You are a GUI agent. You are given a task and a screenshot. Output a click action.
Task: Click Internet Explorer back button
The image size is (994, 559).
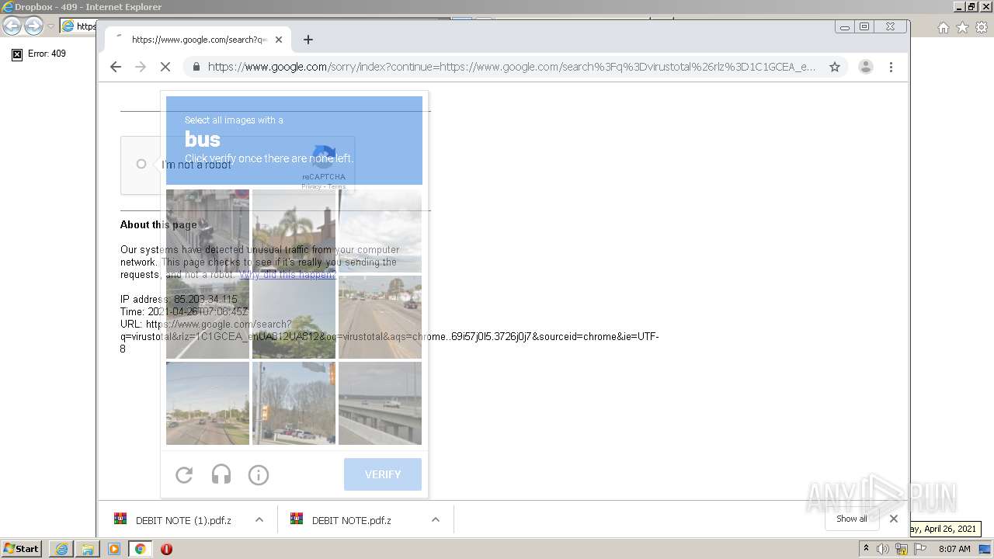(12, 26)
